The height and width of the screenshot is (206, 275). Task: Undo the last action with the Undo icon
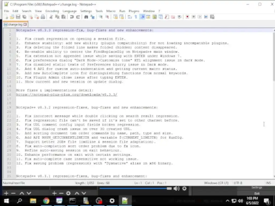coord(72,17)
